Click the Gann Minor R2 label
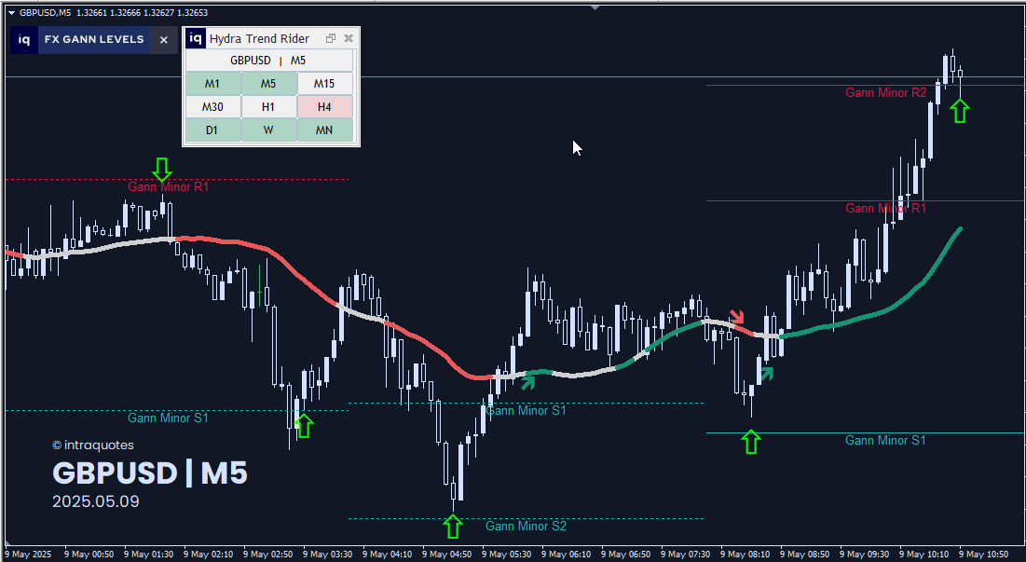Viewport: 1026px width, 562px height. 886,93
